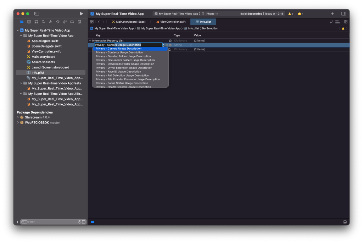The height and width of the screenshot is (243, 363).
Task: Choose Privacy - Face ID Usage Description
Action: [130, 72]
